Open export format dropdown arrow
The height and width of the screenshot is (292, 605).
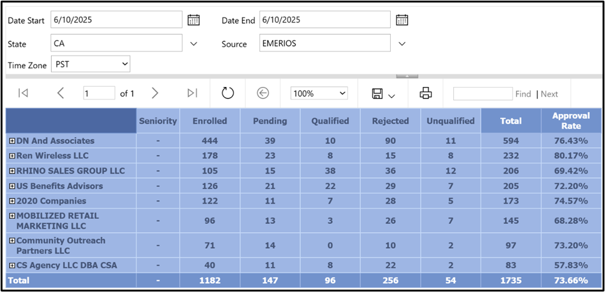point(391,96)
